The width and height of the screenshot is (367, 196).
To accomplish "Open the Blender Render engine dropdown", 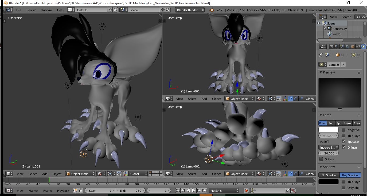I will pyautogui.click(x=190, y=10).
